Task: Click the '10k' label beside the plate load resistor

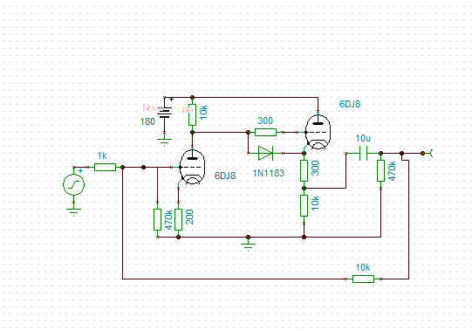Action: [x=204, y=112]
